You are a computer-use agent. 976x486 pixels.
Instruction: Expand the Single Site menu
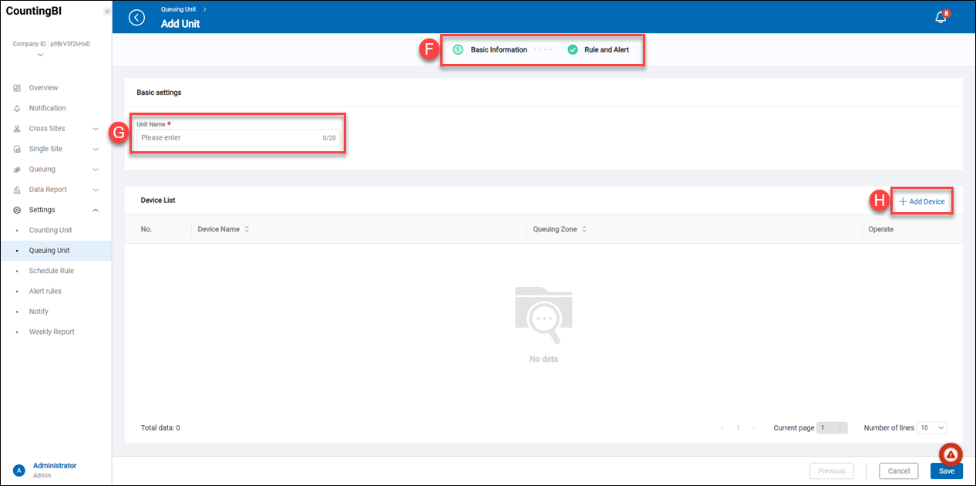(x=95, y=149)
